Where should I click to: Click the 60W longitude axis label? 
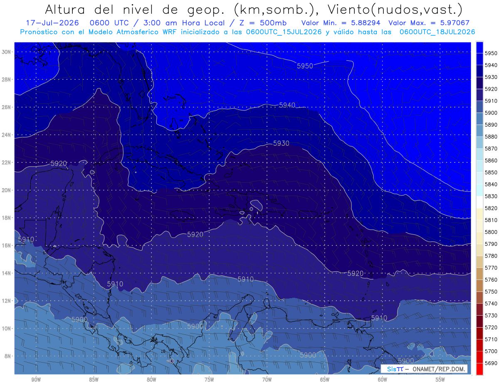pos(383,380)
